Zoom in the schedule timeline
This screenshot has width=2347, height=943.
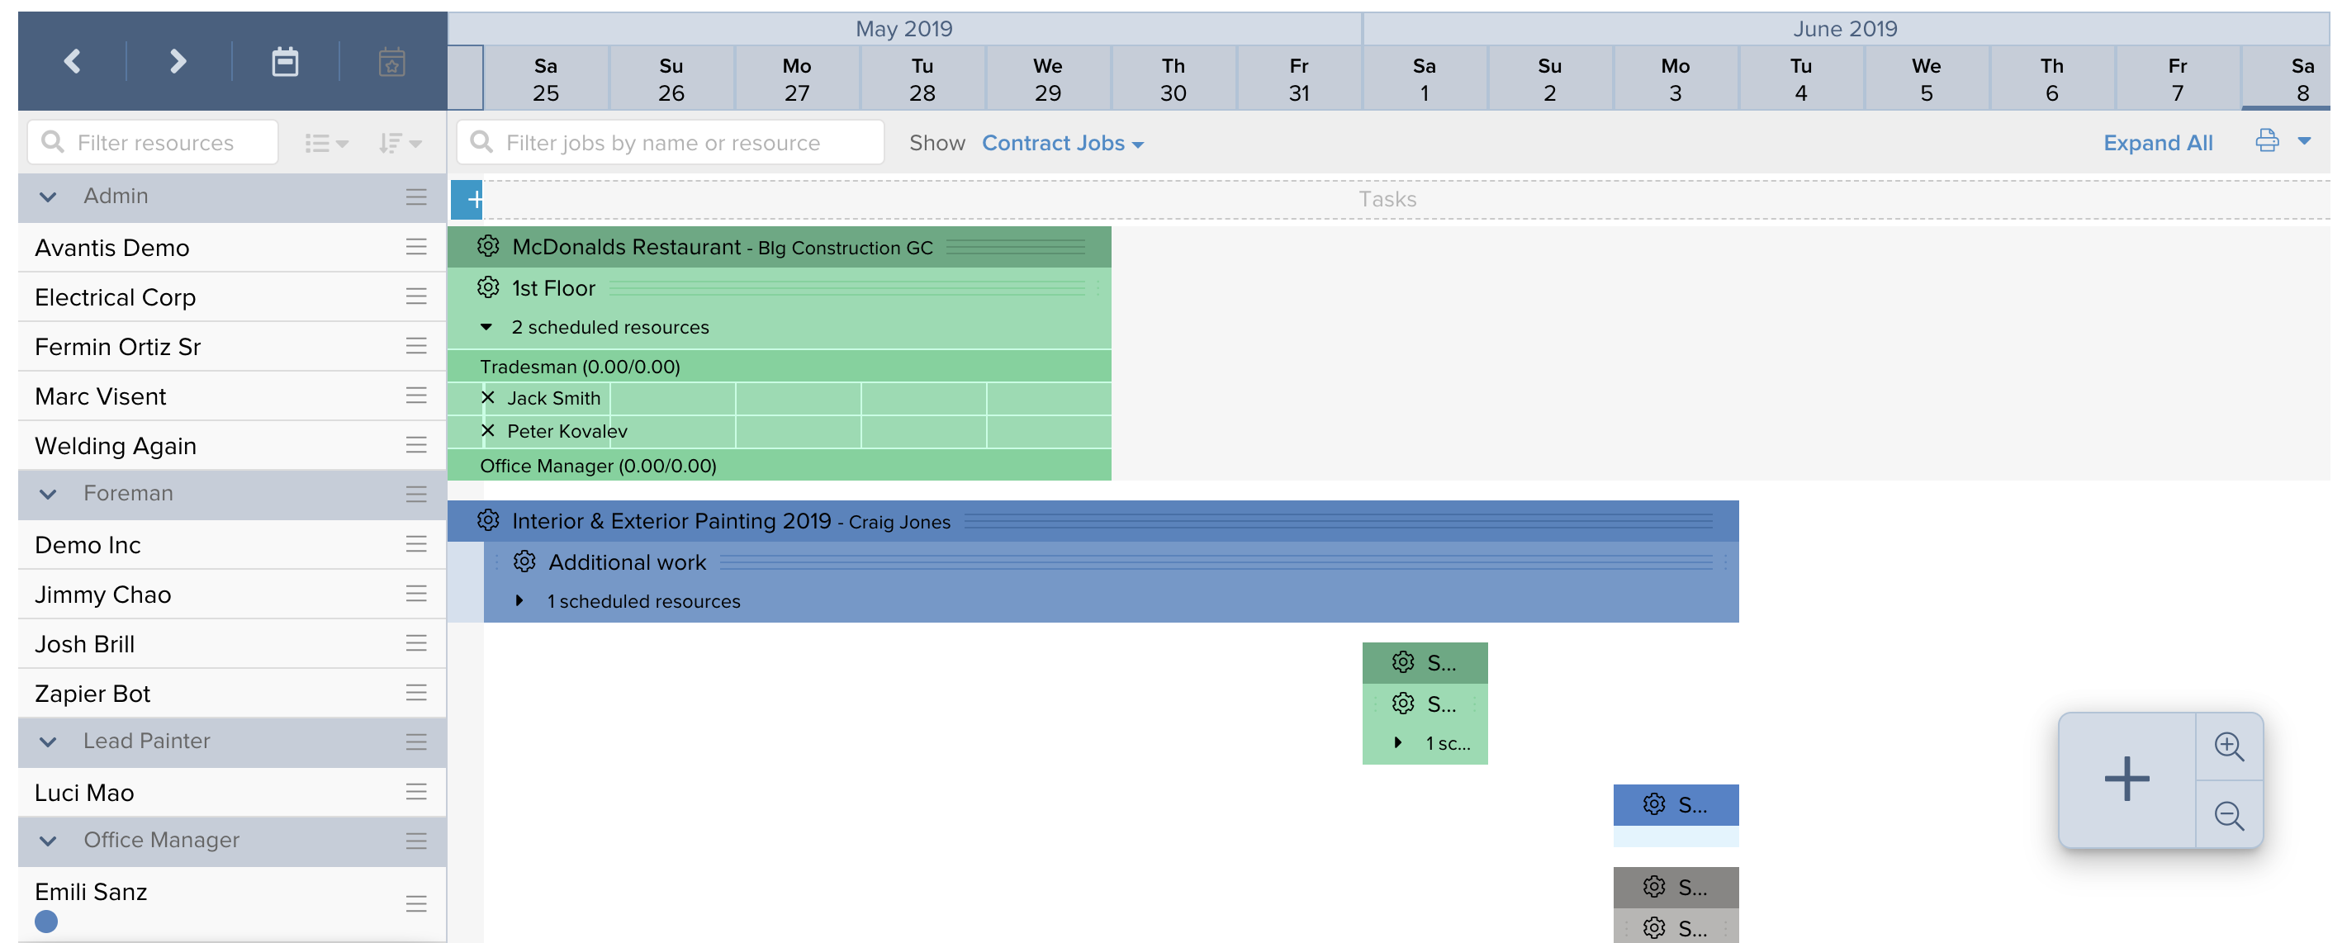[2229, 747]
